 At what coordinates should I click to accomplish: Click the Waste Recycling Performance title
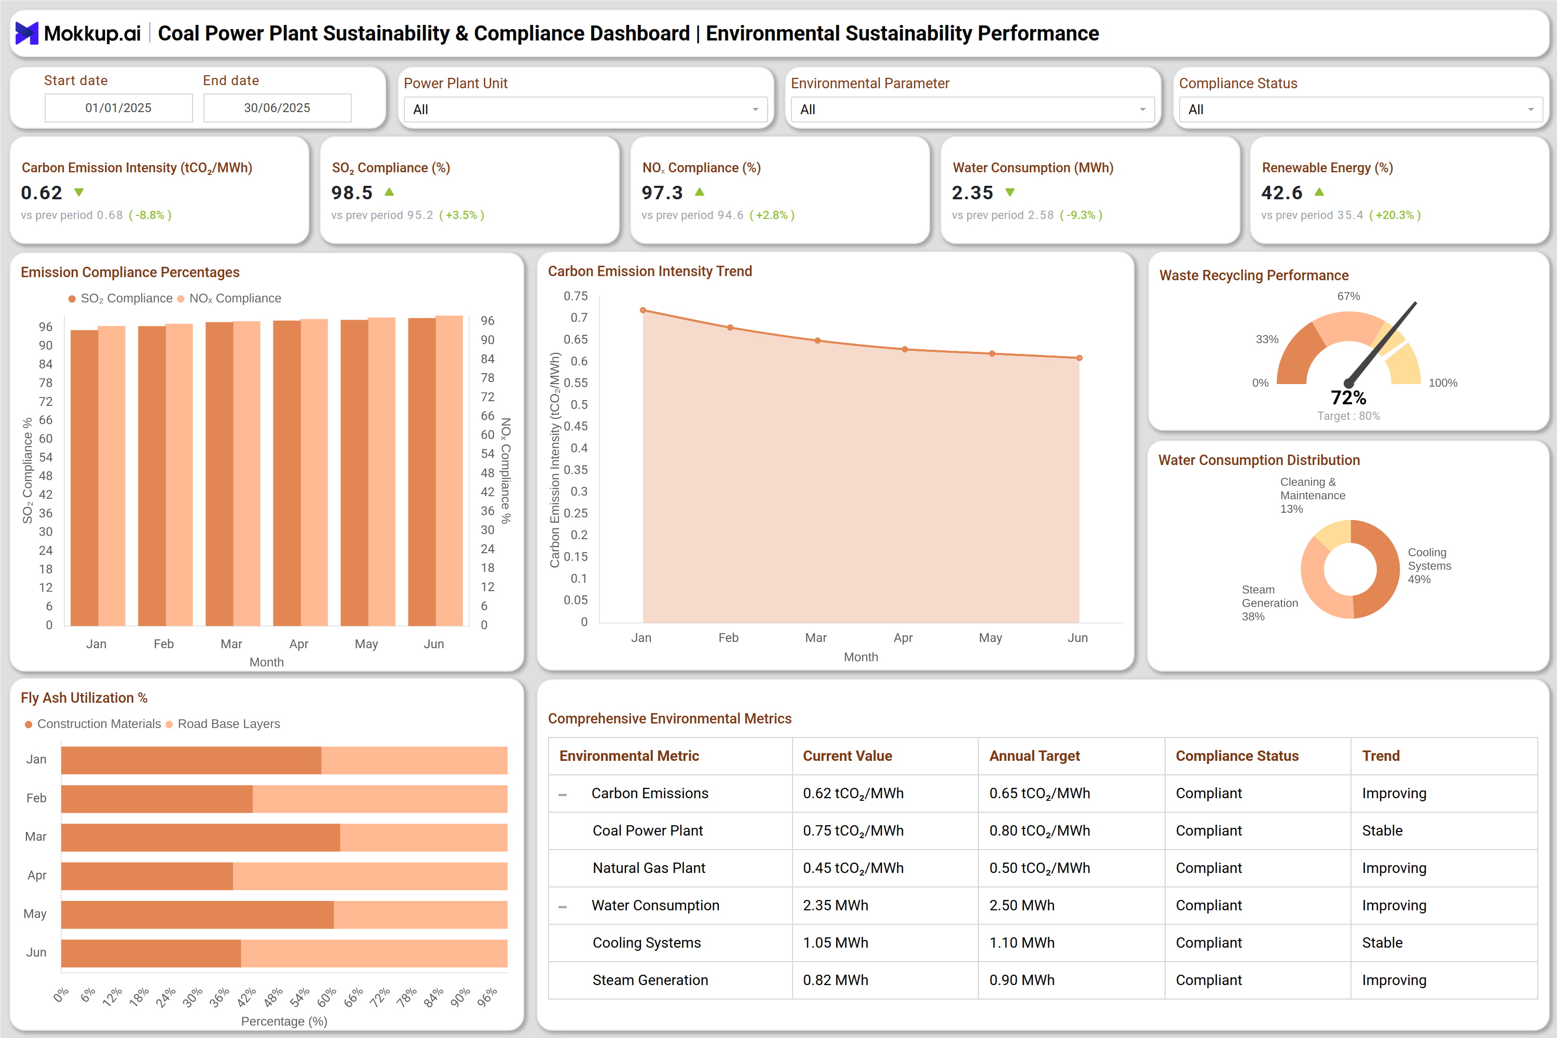tap(1254, 276)
